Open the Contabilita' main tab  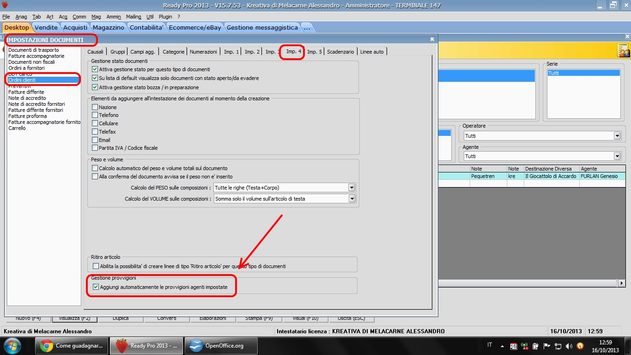pos(146,27)
